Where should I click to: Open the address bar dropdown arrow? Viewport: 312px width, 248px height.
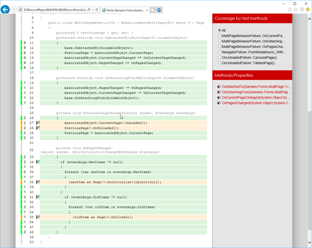point(93,10)
